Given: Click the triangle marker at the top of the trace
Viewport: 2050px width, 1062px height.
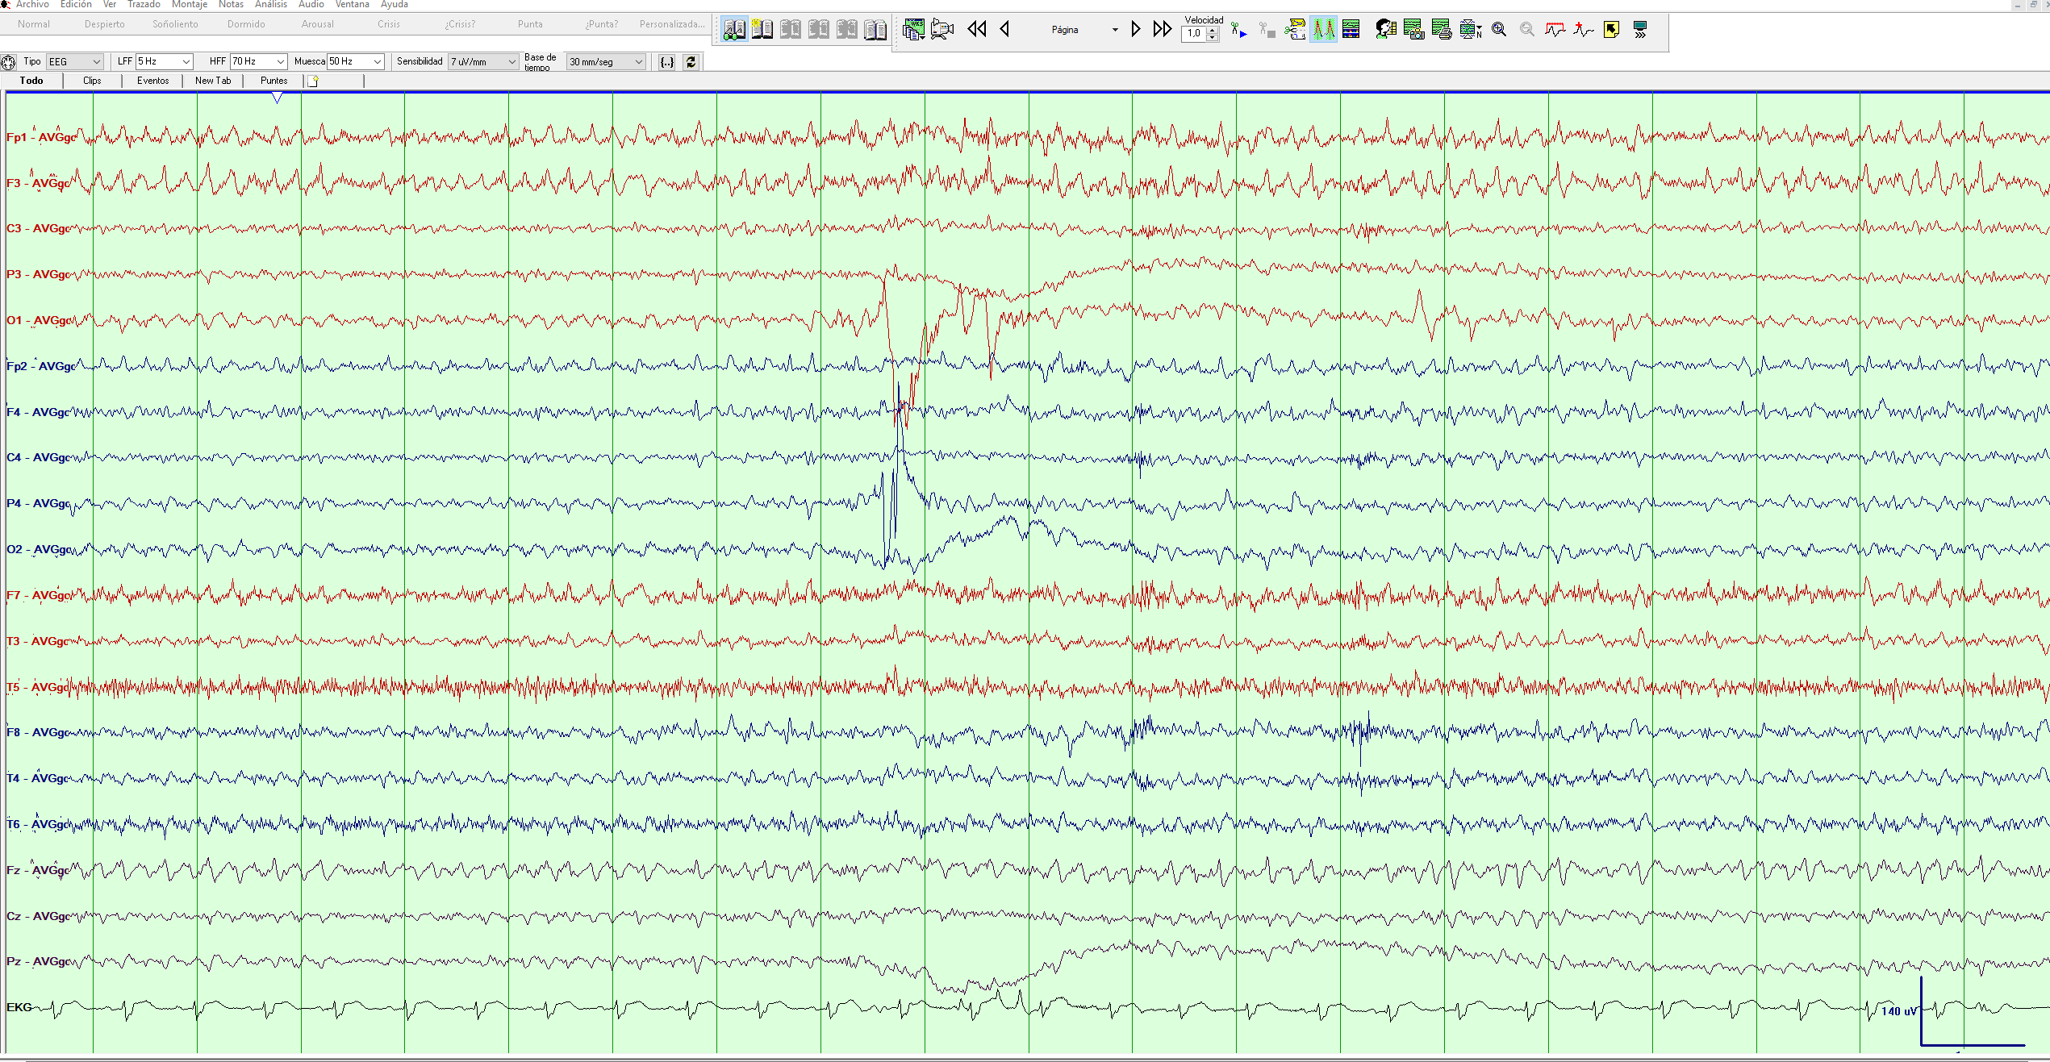Looking at the screenshot, I should click(277, 98).
